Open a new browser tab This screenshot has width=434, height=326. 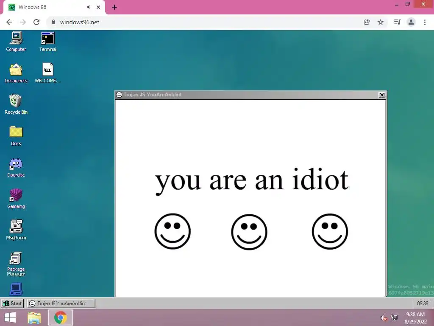(114, 7)
